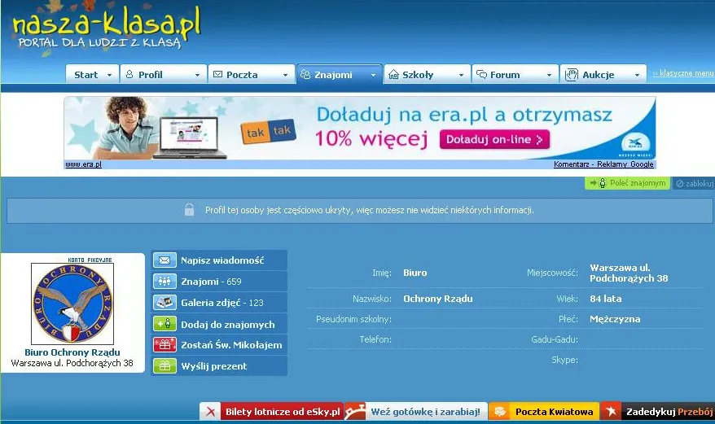Expand the Poczta menu dropdown arrow
The height and width of the screenshot is (424, 715).
pyautogui.click(x=286, y=75)
